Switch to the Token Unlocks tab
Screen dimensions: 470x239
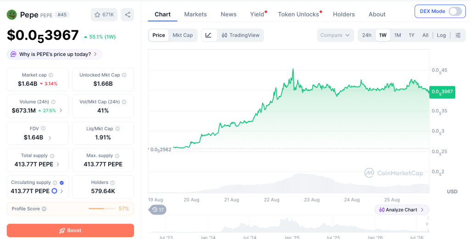298,14
